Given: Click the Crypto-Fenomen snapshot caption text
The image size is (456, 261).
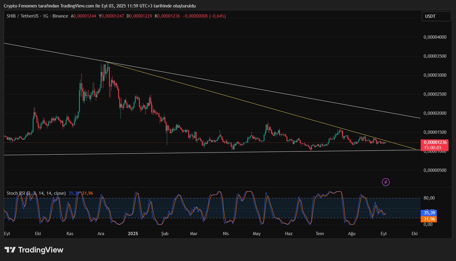Looking at the screenshot, I should point(99,6).
